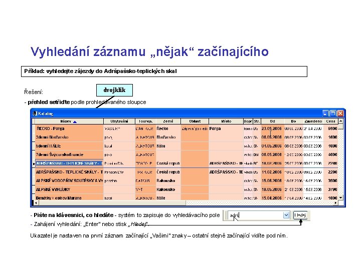Click the Parga cell in Místo column
This screenshot has height=270, width=361.
(x=226, y=128)
